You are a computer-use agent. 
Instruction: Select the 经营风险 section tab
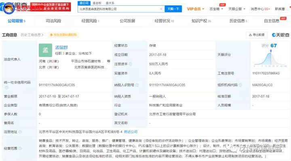[x=90, y=21]
